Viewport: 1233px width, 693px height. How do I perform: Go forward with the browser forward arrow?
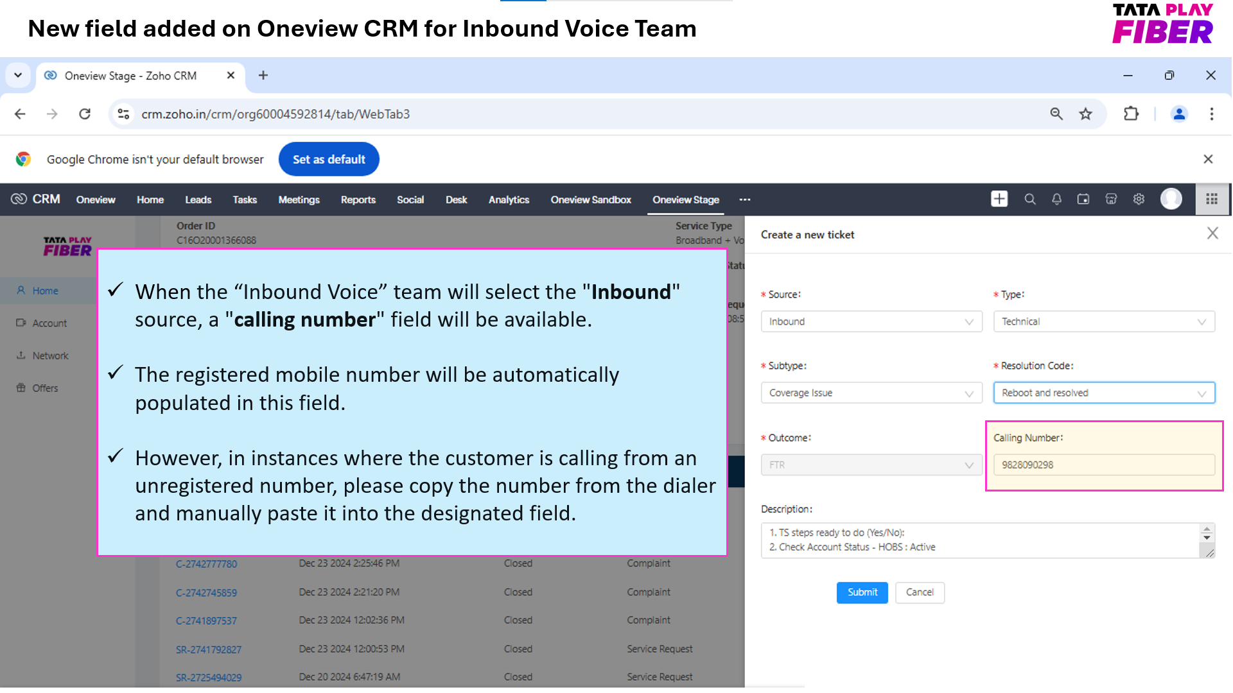pos(52,114)
